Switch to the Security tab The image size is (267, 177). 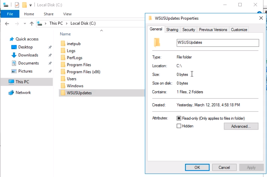click(188, 30)
